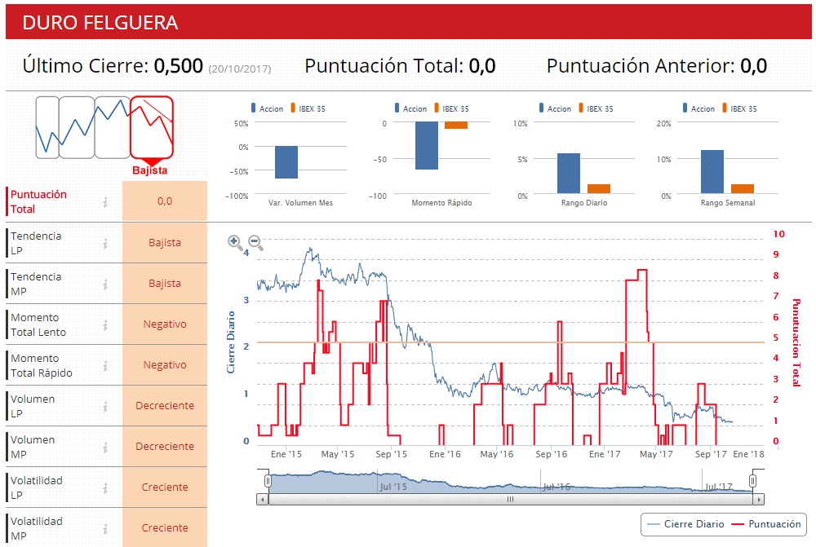816x547 pixels.
Task: Click the Rango Semanal chart label
Action: click(728, 203)
